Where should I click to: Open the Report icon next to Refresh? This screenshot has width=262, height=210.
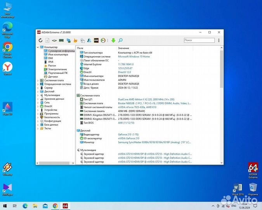(x=47, y=40)
